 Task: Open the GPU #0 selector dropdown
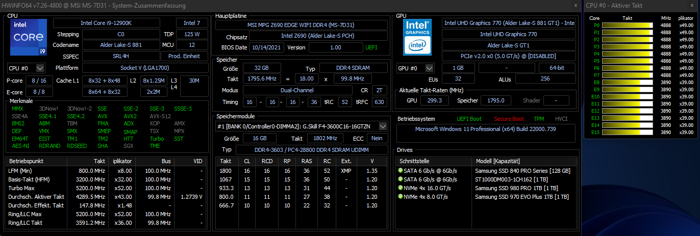pyautogui.click(x=430, y=68)
